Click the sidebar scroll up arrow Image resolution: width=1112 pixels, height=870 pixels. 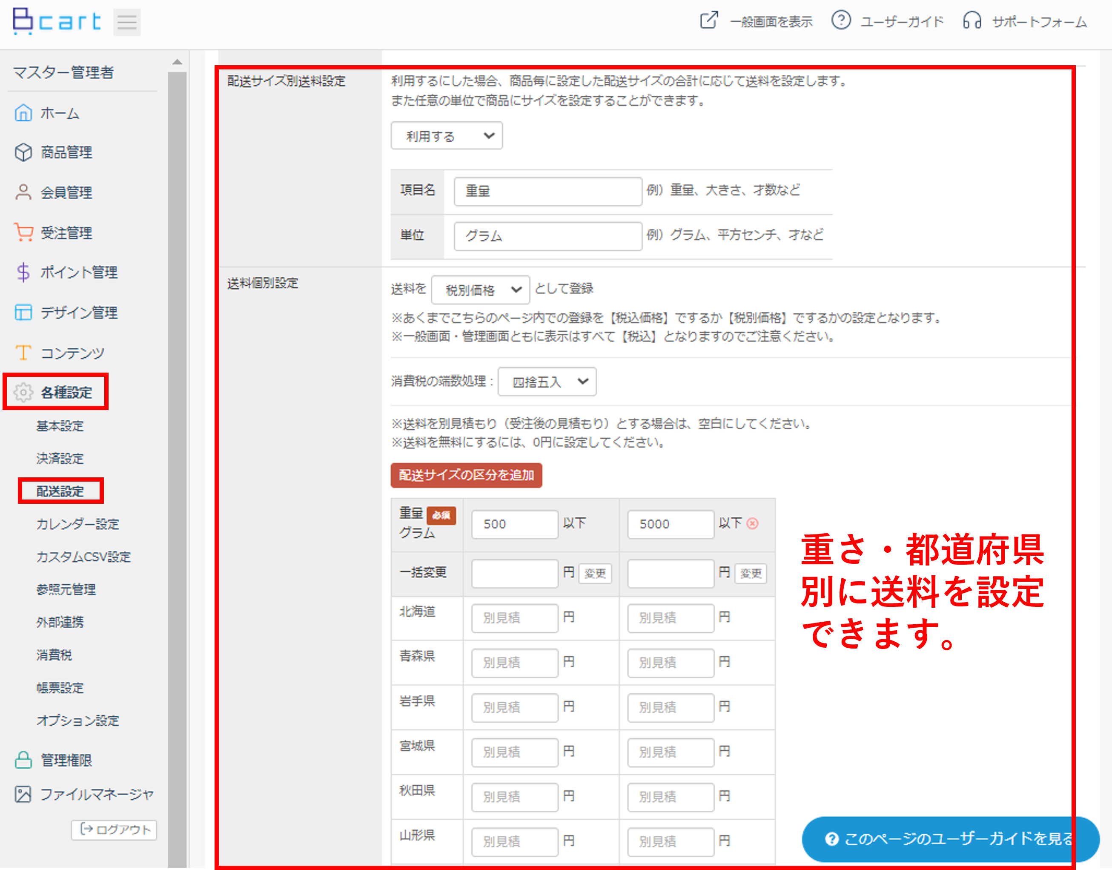(177, 62)
